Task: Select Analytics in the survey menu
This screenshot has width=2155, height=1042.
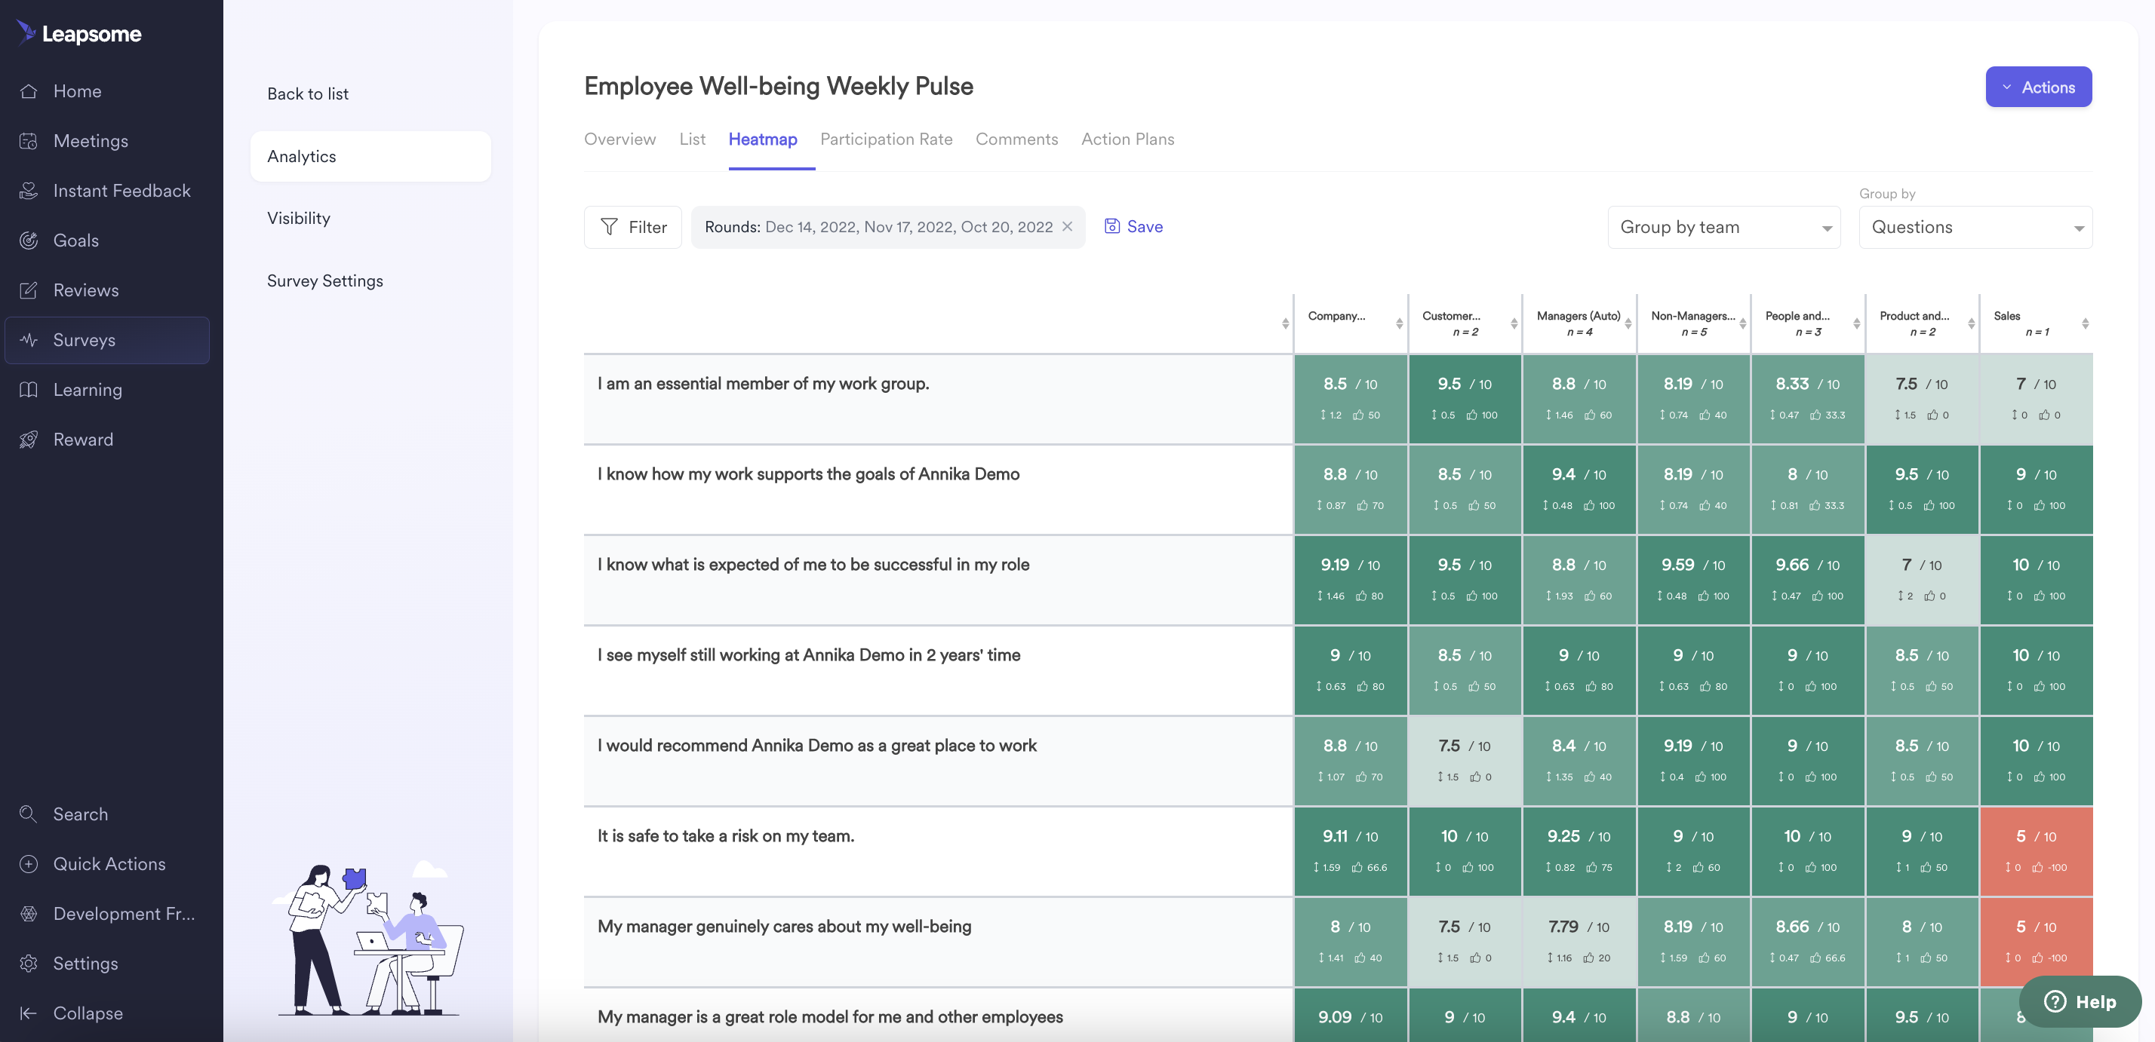Action: 370,156
